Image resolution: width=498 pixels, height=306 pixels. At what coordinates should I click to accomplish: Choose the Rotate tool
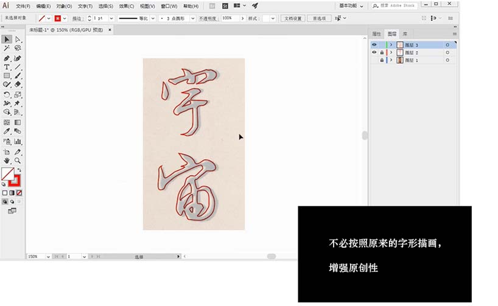(7, 94)
